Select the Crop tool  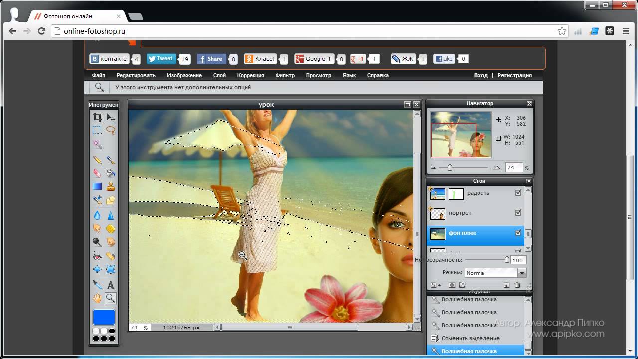point(97,117)
